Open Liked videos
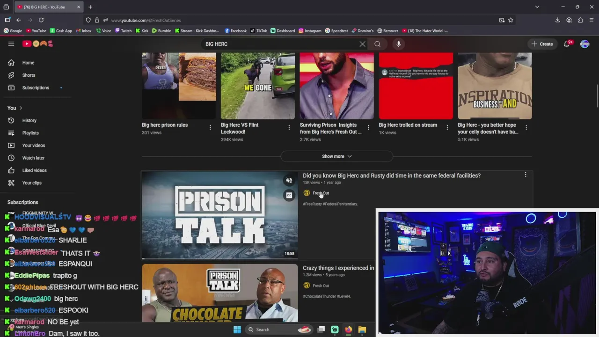This screenshot has height=337, width=599. (34, 170)
